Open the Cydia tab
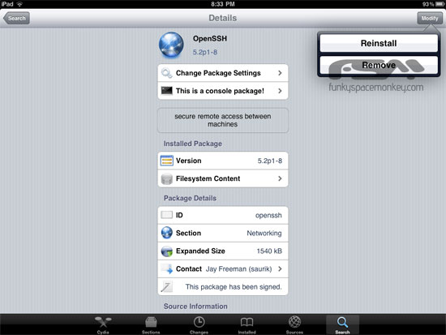Image resolution: width=446 pixels, height=335 pixels. point(103,325)
